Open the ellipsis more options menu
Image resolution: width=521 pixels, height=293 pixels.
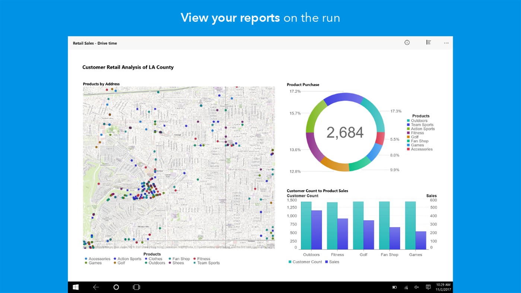click(x=446, y=42)
